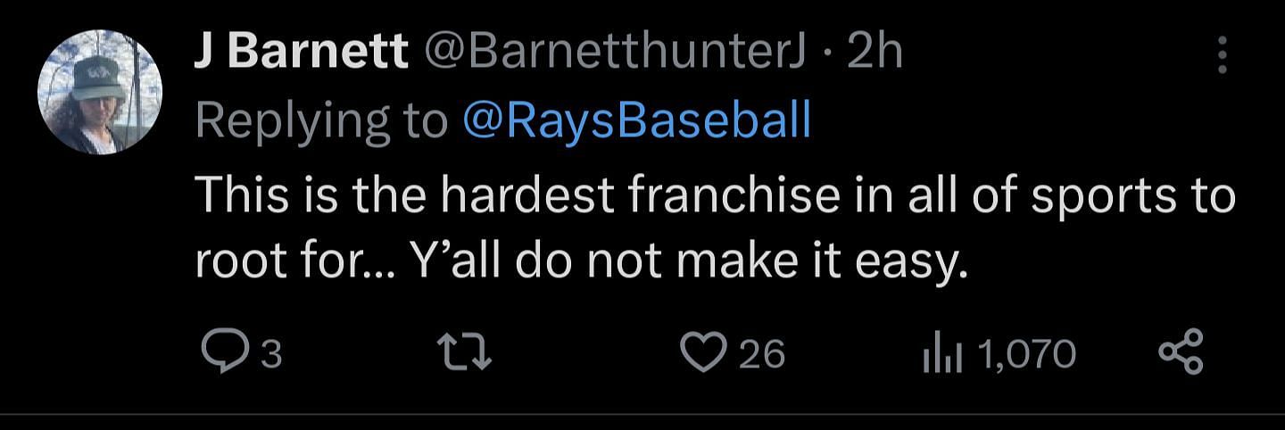Click the share icon on tweet

click(x=1181, y=353)
